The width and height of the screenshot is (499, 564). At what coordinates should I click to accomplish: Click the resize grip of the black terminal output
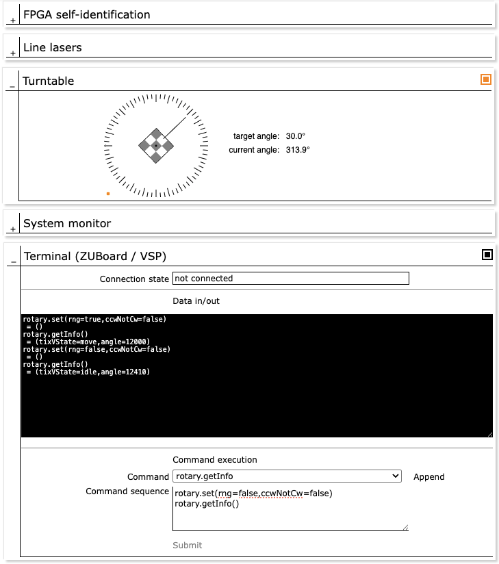coord(489,434)
